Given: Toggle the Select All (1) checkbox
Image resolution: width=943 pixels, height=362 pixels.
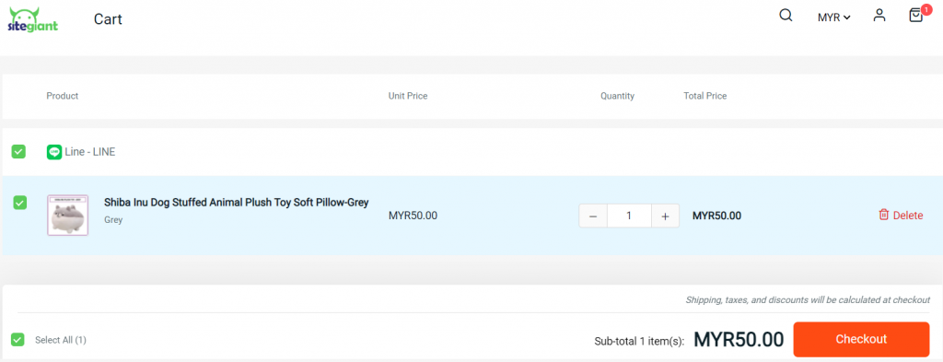Looking at the screenshot, I should coord(18,340).
